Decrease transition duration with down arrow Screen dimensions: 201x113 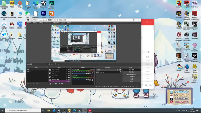pos(120,73)
